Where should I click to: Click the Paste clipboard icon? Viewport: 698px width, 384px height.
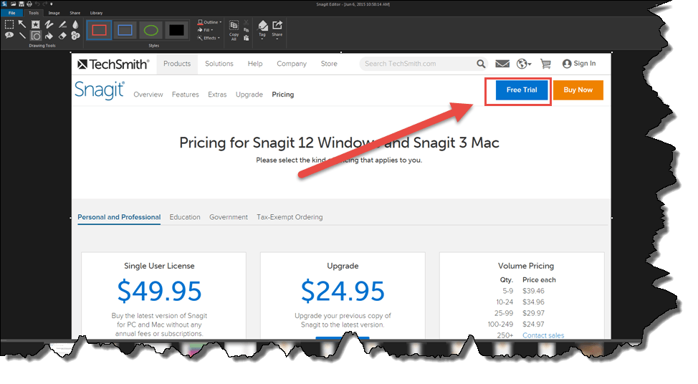[x=247, y=38]
